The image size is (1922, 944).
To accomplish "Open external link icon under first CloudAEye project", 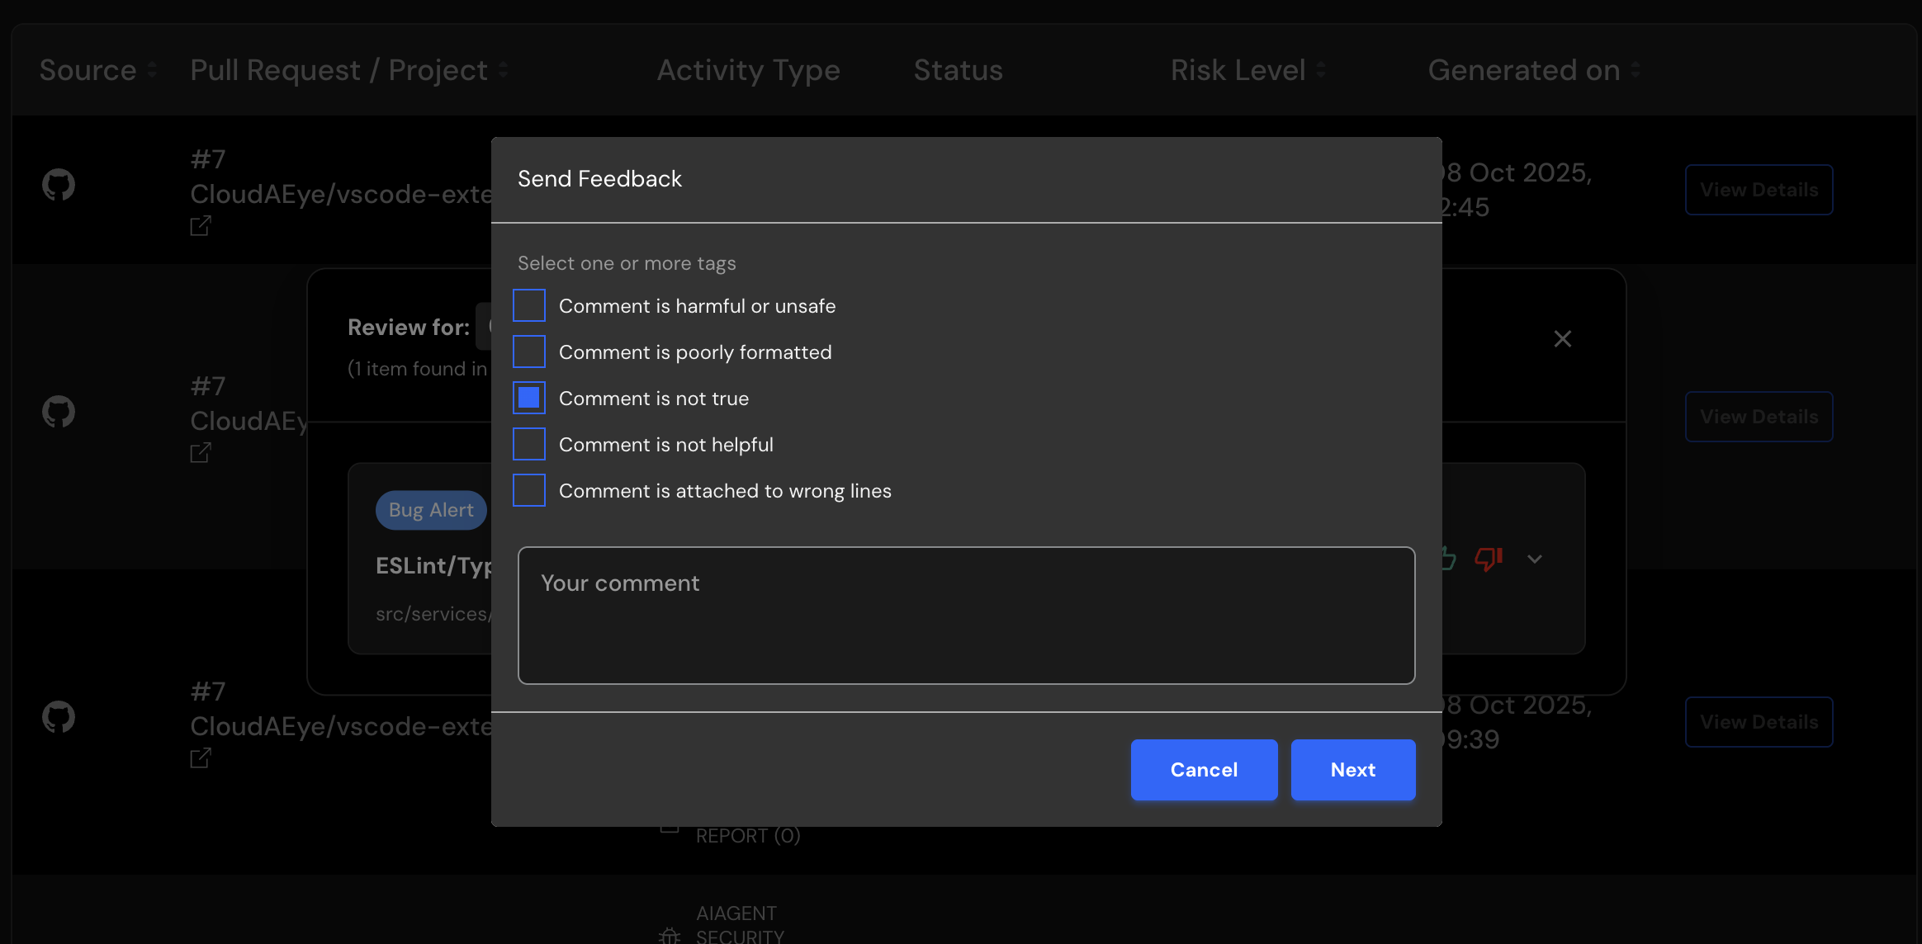I will [201, 225].
